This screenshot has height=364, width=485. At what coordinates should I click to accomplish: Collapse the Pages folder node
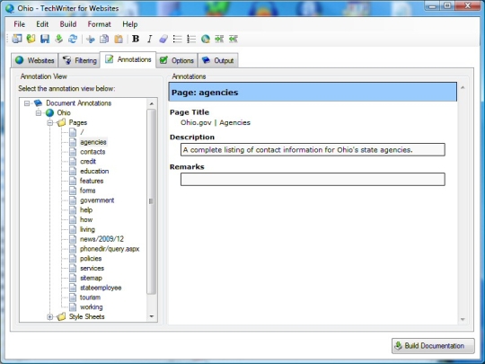[x=49, y=122]
